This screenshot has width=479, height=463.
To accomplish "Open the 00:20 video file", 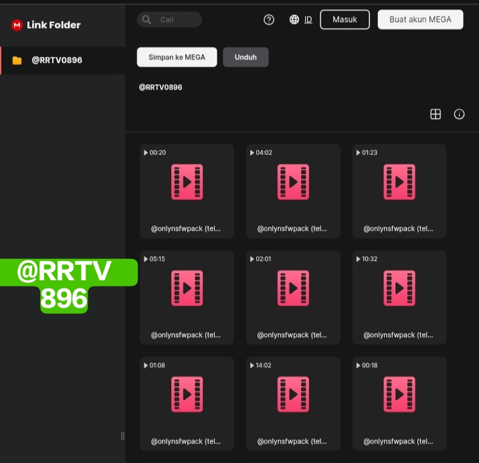I will [187, 191].
